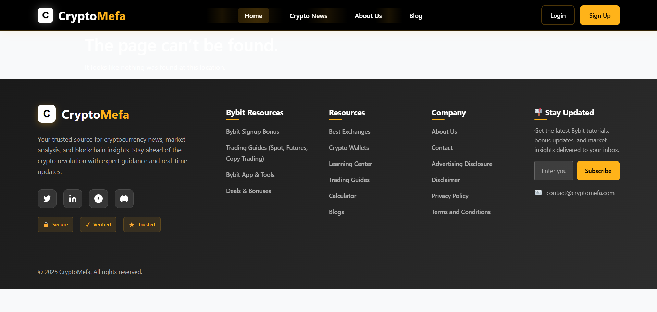657x312 pixels.
Task: Open Bybit Signup Bonus link
Action: pyautogui.click(x=252, y=132)
